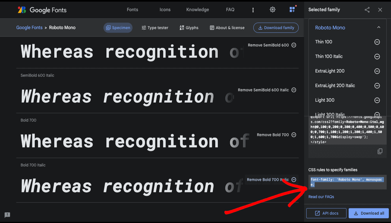391x223 pixels.
Task: Click the @import URL code block
Action: click(x=347, y=130)
